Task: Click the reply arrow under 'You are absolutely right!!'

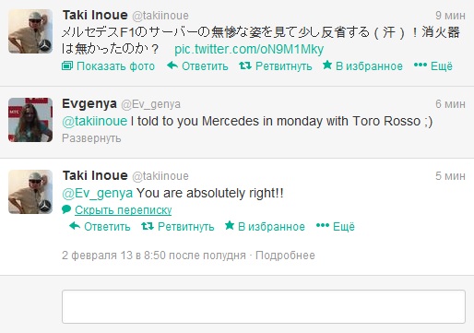Action: tap(75, 226)
